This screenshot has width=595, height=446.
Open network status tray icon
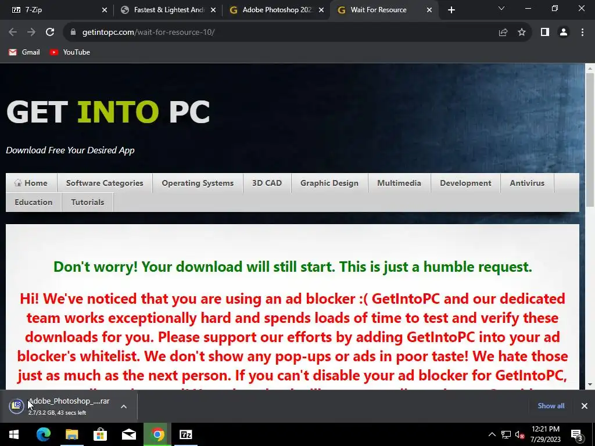point(506,434)
